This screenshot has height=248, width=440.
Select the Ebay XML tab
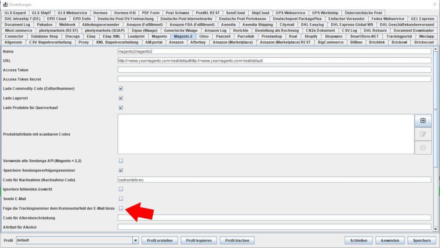tap(111, 36)
